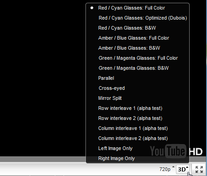The height and width of the screenshot is (176, 207).
Task: Enable Row interleave 1 (alpha test)
Action: point(138,108)
